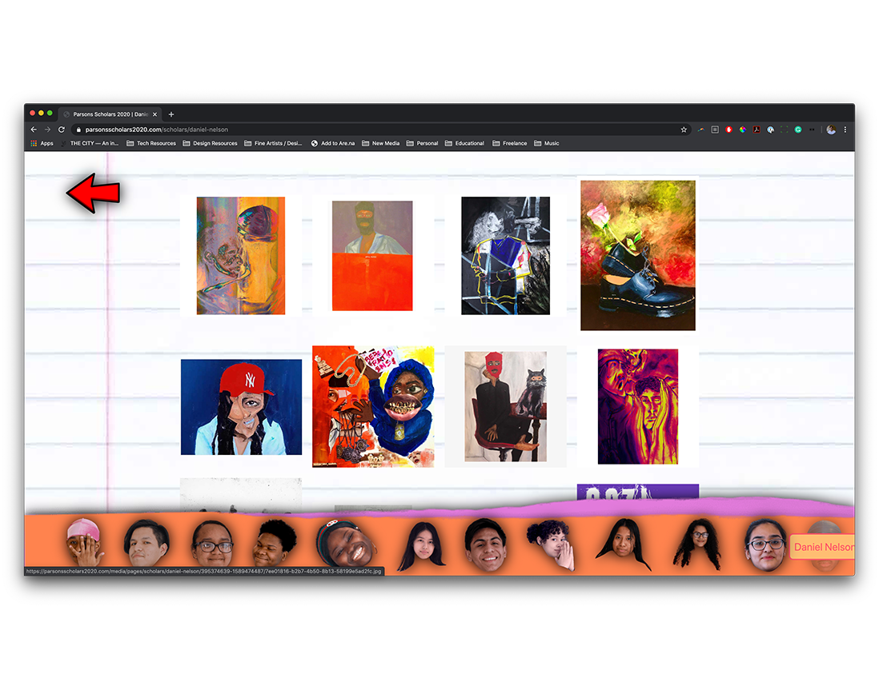Open the Apps grid shortcut
Screen dimensions: 879x694
[x=42, y=143]
